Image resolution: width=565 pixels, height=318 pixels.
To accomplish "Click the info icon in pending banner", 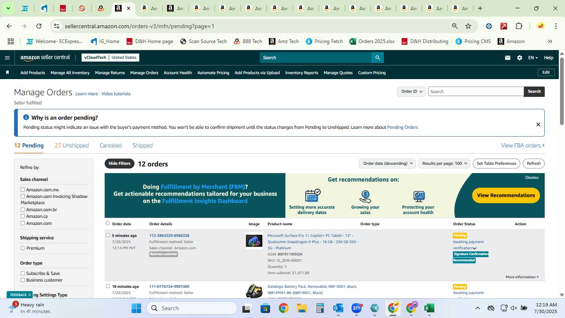I will point(26,118).
